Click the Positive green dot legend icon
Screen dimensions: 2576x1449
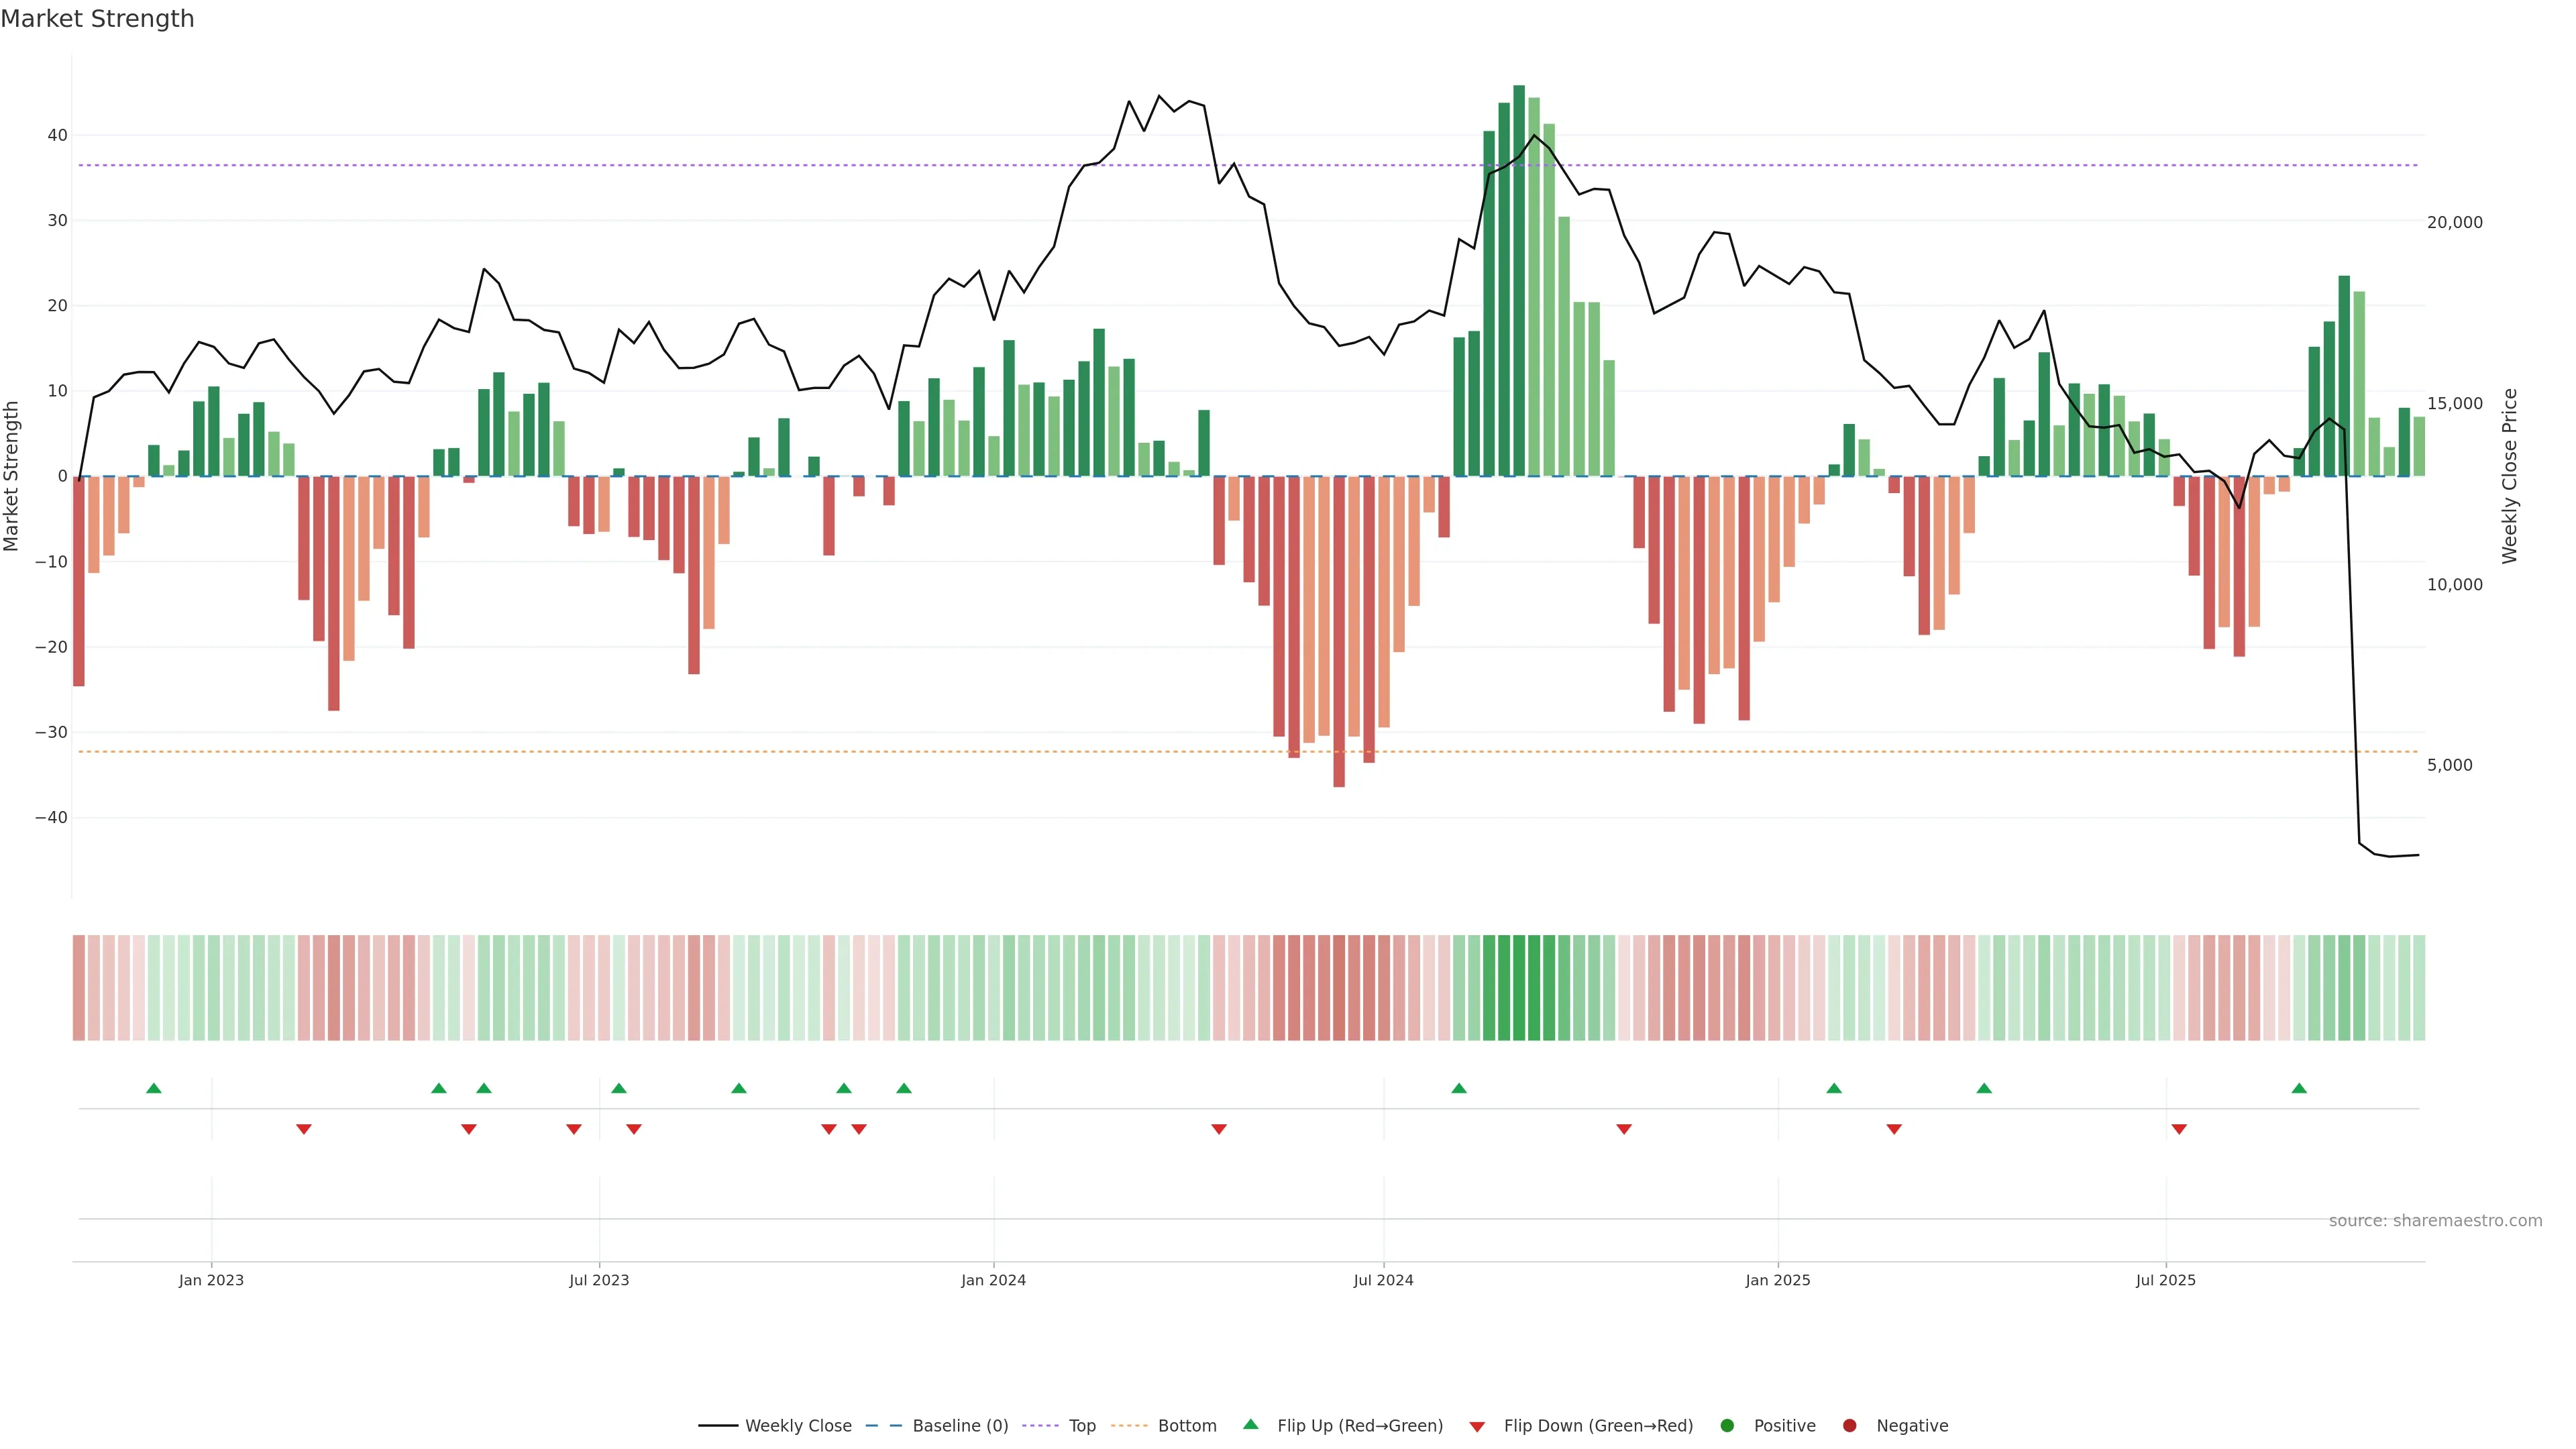[1727, 1426]
